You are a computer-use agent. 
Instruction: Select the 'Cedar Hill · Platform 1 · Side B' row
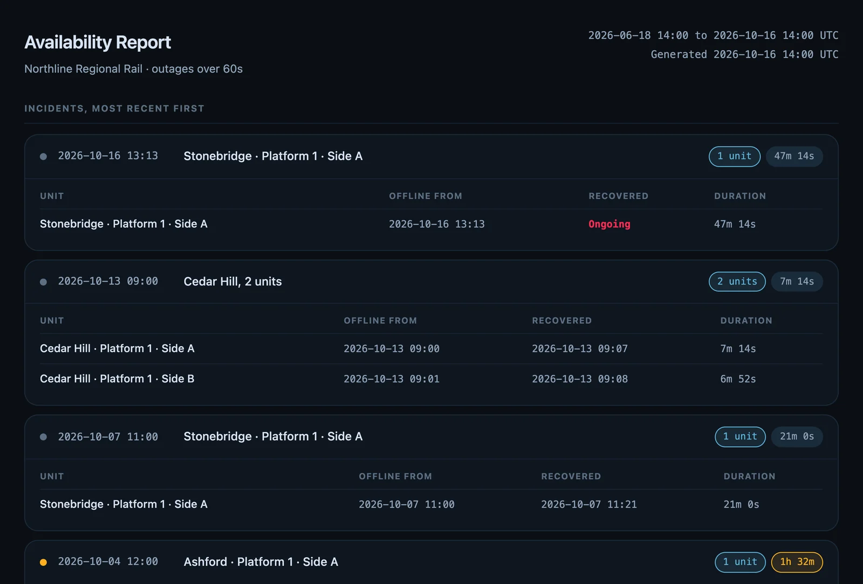[432, 379]
